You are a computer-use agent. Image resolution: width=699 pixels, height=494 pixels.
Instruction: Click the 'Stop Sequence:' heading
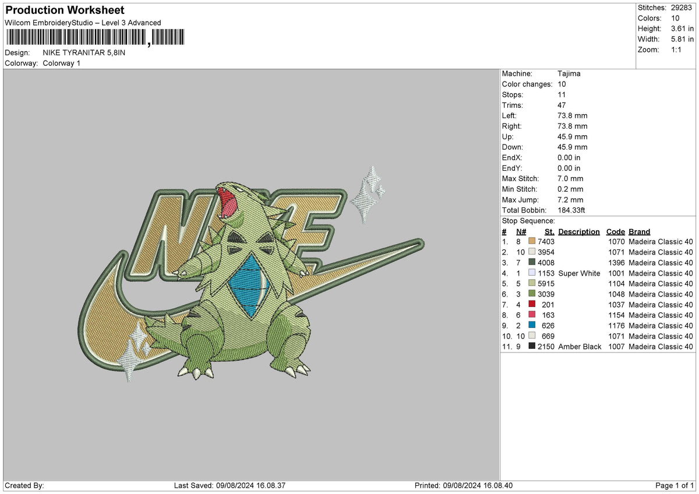(x=528, y=221)
